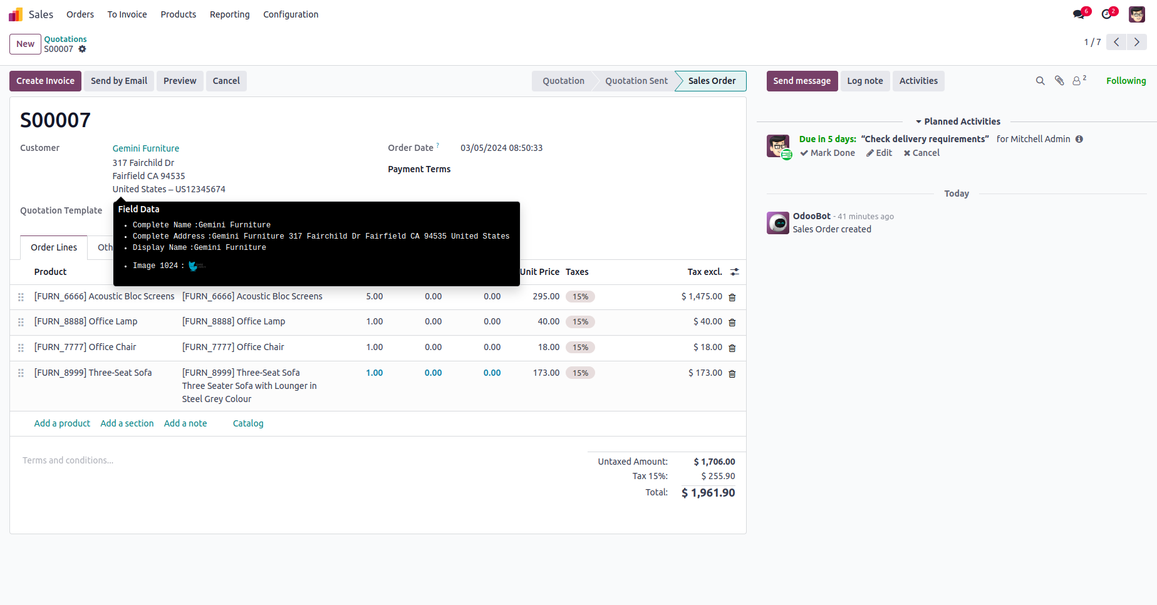The height and width of the screenshot is (605, 1157).
Task: Click Add a product link
Action: click(x=62, y=423)
